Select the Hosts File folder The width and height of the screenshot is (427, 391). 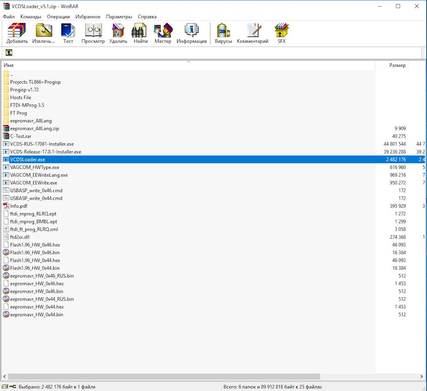[21, 97]
